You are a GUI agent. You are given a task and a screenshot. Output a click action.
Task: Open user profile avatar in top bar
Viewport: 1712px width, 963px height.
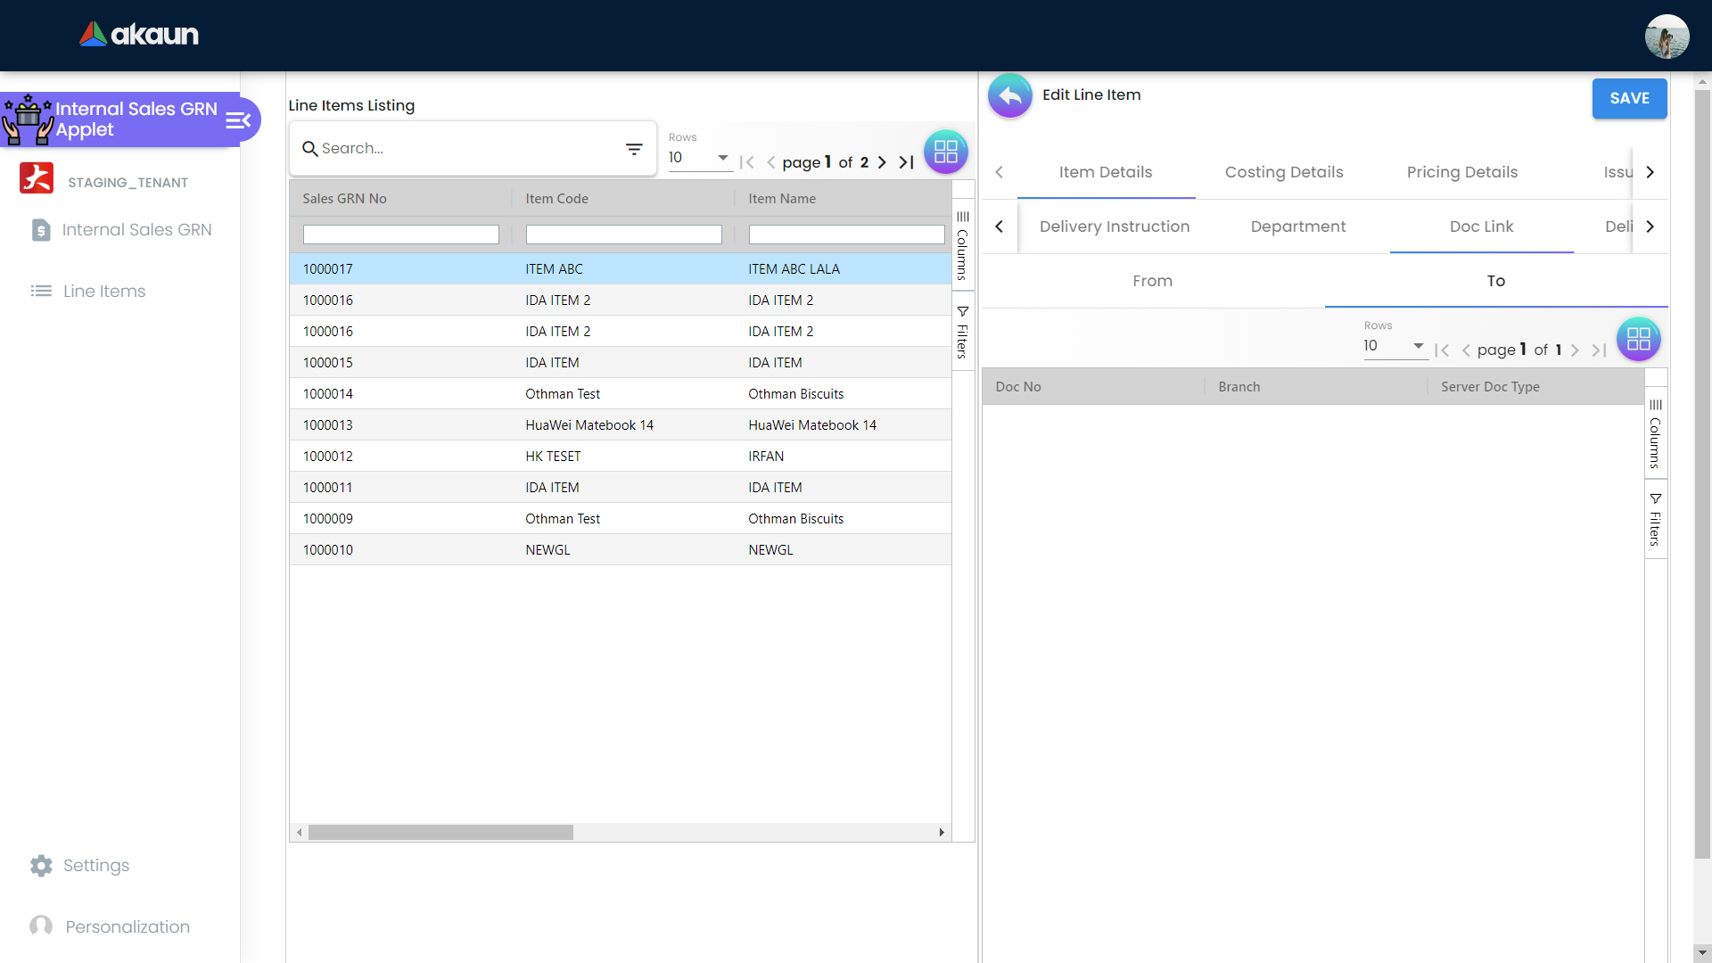[1666, 37]
